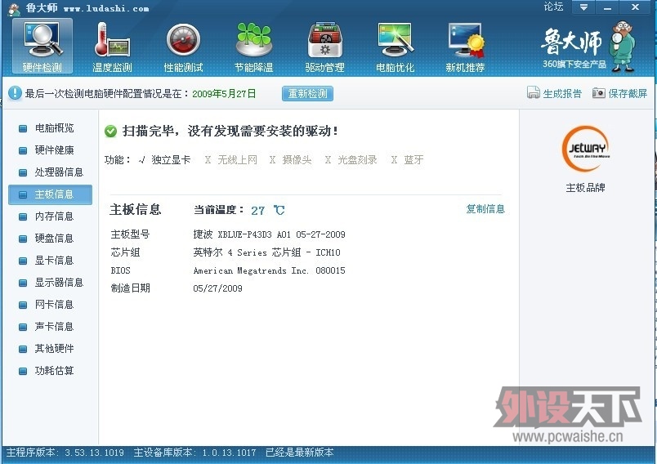Click the 重新检测 re-detect button
Viewport: 657px width, 464px height.
307,93
